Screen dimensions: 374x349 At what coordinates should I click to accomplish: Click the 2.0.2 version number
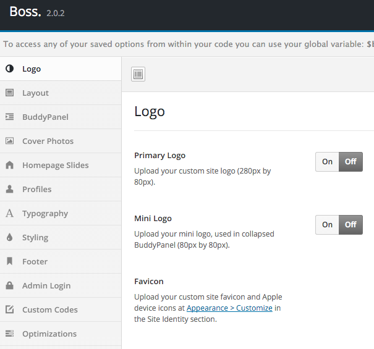56,14
